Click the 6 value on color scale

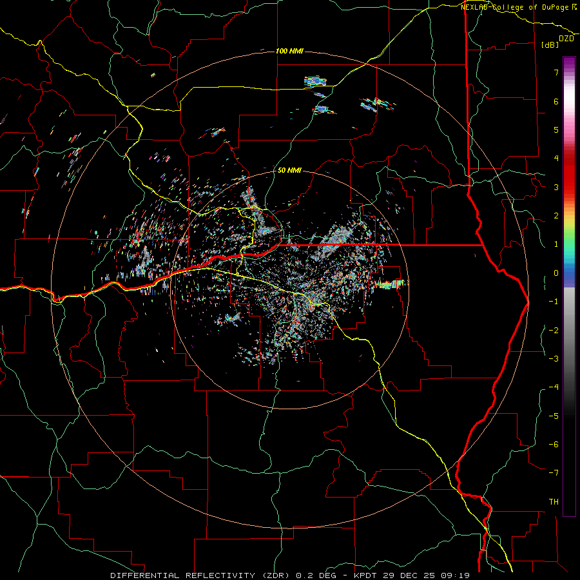(x=556, y=101)
